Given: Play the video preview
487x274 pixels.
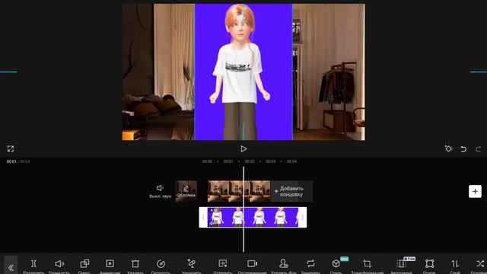Looking at the screenshot, I should point(243,149).
